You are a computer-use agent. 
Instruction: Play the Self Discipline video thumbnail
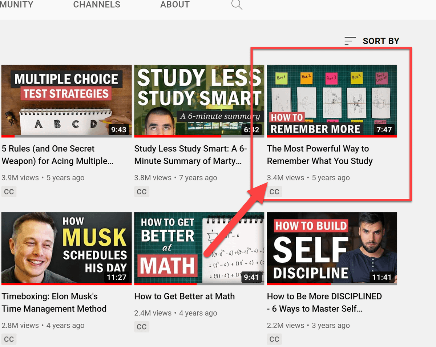332,248
